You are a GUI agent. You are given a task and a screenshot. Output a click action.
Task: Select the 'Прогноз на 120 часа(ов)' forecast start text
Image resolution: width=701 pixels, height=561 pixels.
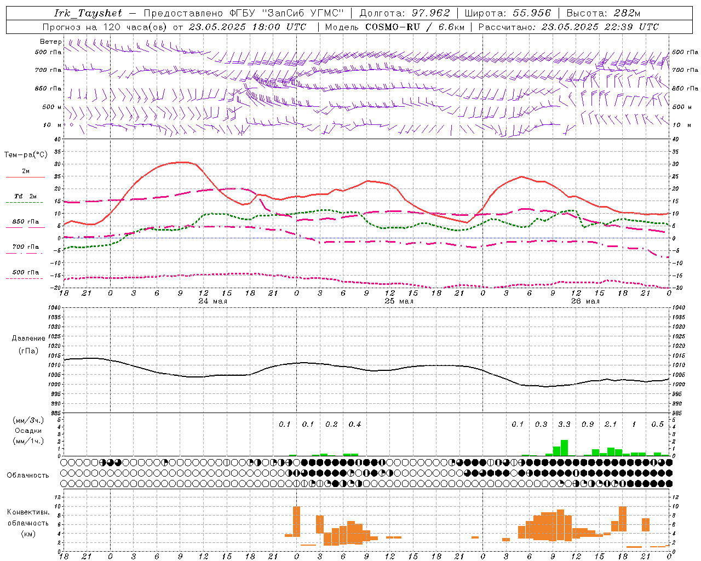coord(105,27)
